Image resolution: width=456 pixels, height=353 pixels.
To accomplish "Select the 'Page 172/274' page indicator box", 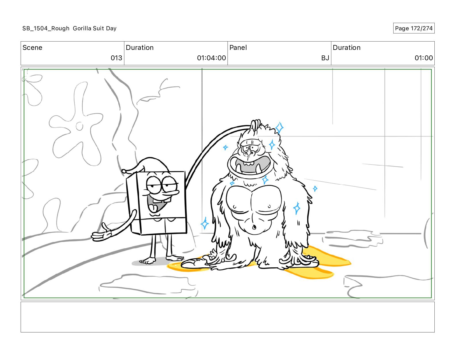I will 414,28.
